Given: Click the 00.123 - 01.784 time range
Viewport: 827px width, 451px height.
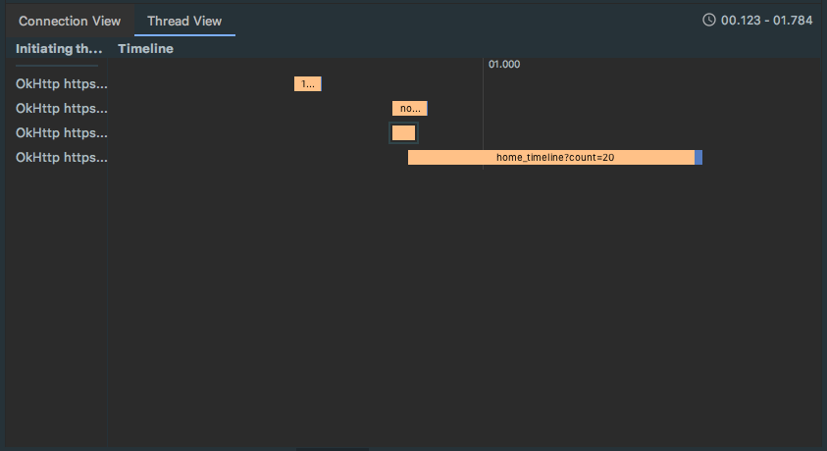Looking at the screenshot, I should click(x=766, y=20).
